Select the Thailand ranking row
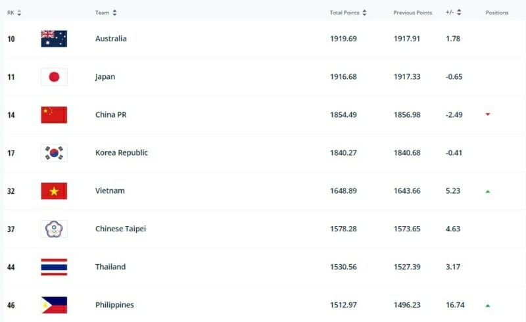Image resolution: width=526 pixels, height=322 pixels. point(263,267)
